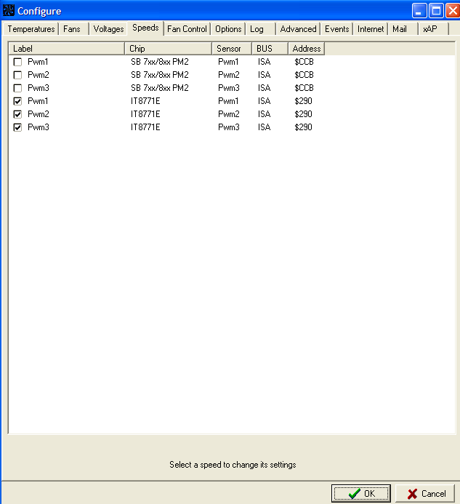Maximize the Configure window
Screen dimensions: 460x504
coord(436,11)
